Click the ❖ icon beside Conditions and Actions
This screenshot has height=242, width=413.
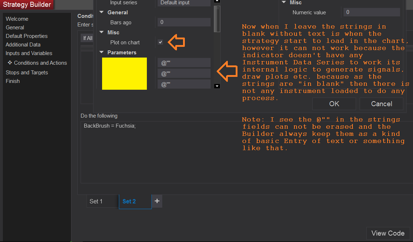11,63
